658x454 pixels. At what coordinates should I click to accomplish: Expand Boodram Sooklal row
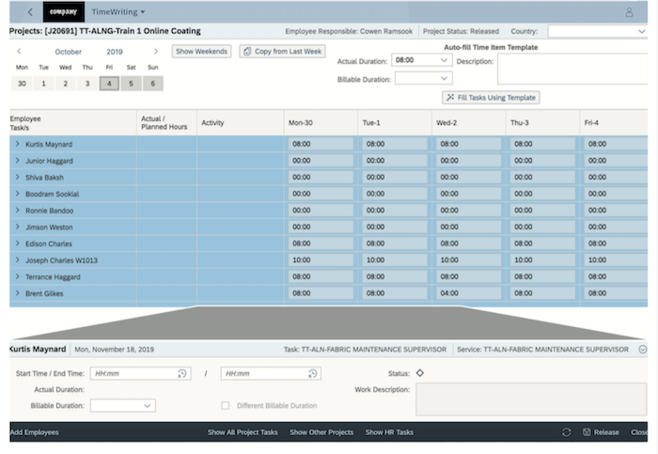point(17,194)
